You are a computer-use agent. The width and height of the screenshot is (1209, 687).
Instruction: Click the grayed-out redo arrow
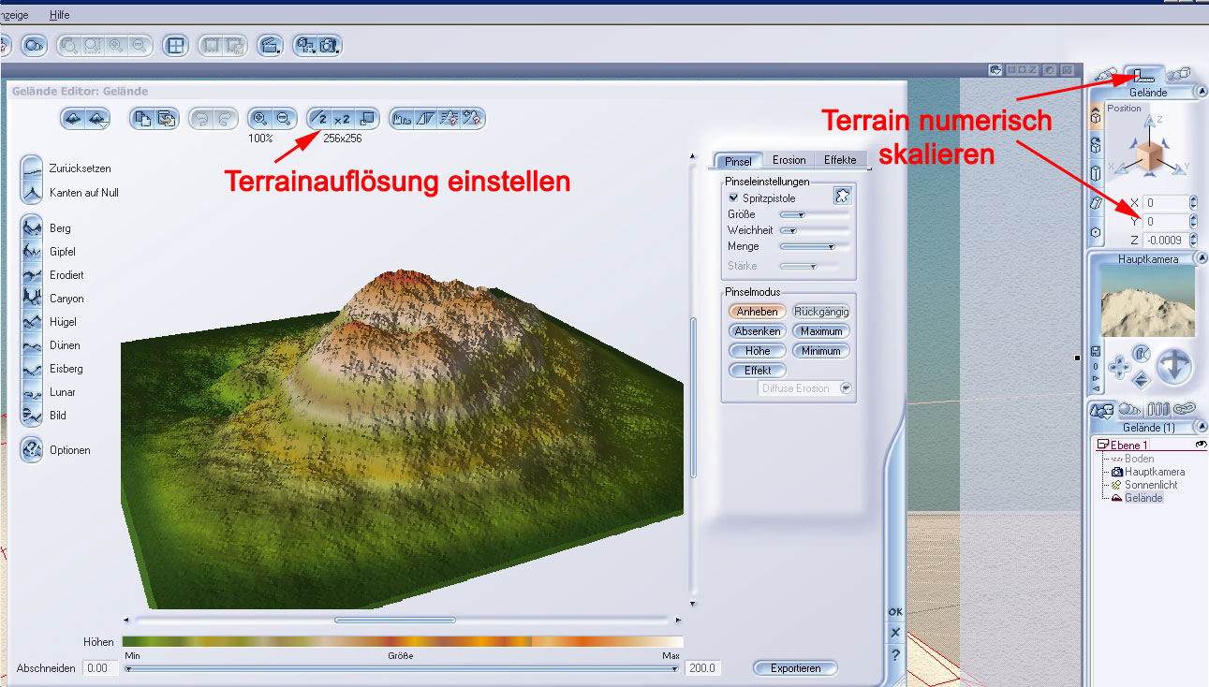[x=225, y=119]
